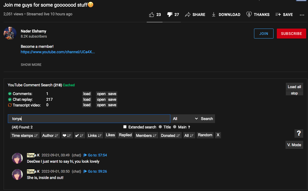Viewport: 308px width, 191px height.
Task: Sort results by Author
Action: click(x=50, y=135)
